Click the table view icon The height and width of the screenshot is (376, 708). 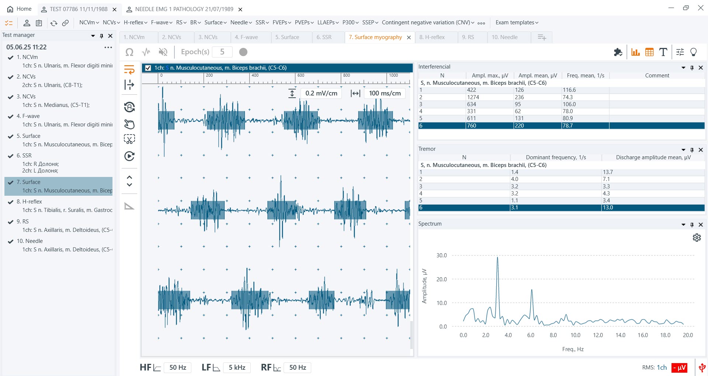coord(649,52)
